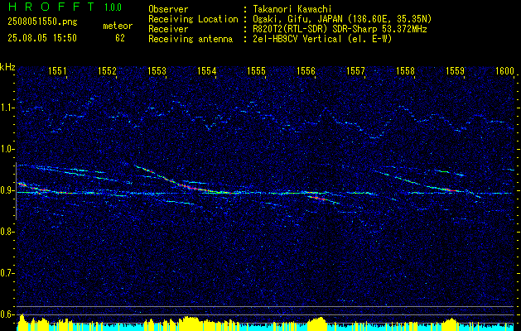Click the 'Receiver' field label

point(168,29)
